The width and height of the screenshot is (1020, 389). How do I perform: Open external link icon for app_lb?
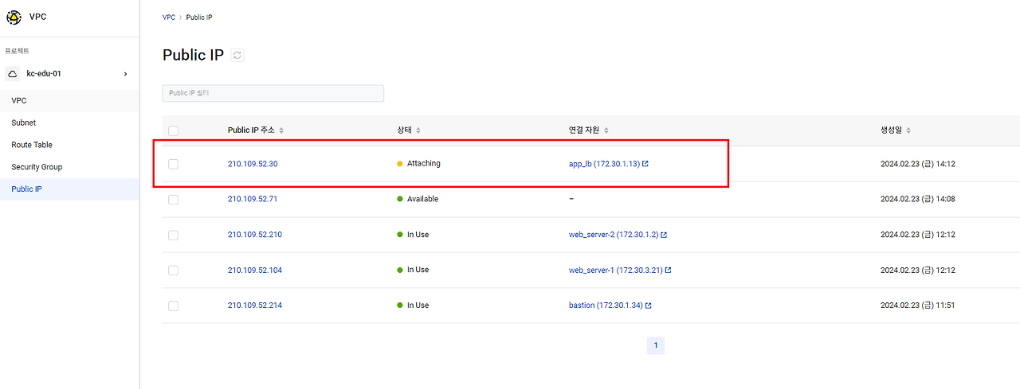pyautogui.click(x=645, y=164)
